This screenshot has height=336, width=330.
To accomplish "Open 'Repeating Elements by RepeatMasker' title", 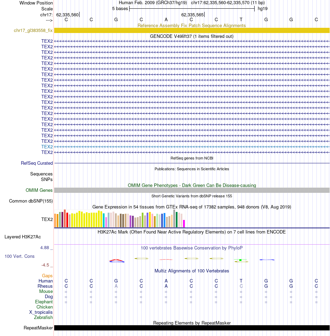I will coord(192,323).
